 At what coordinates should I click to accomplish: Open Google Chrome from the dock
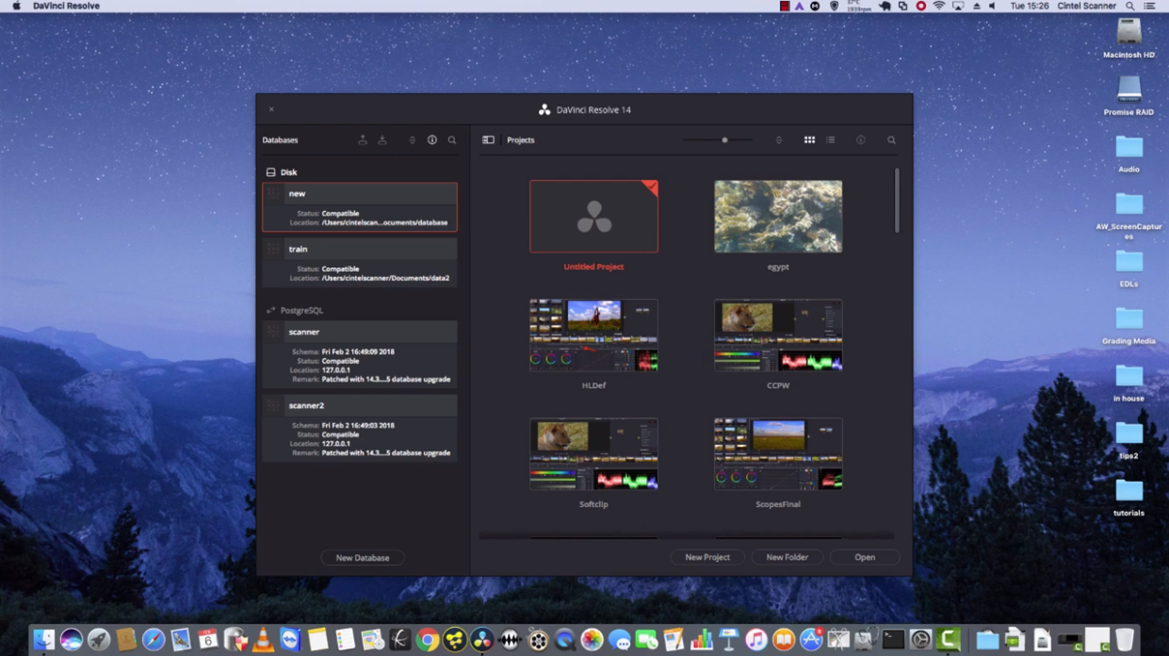tap(428, 640)
